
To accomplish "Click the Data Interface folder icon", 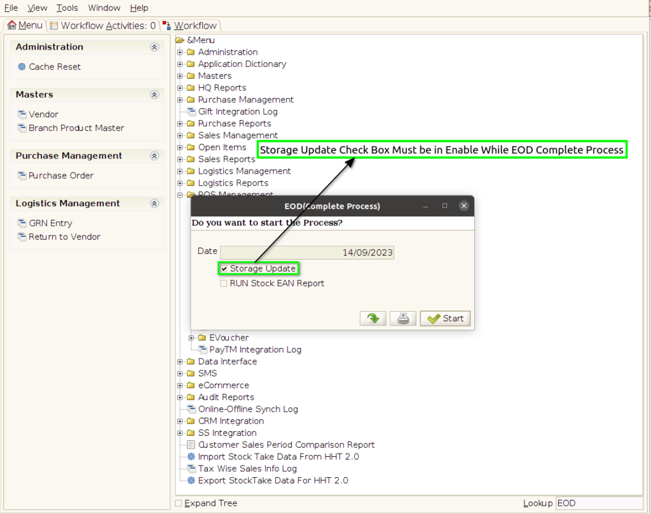I will coord(191,361).
